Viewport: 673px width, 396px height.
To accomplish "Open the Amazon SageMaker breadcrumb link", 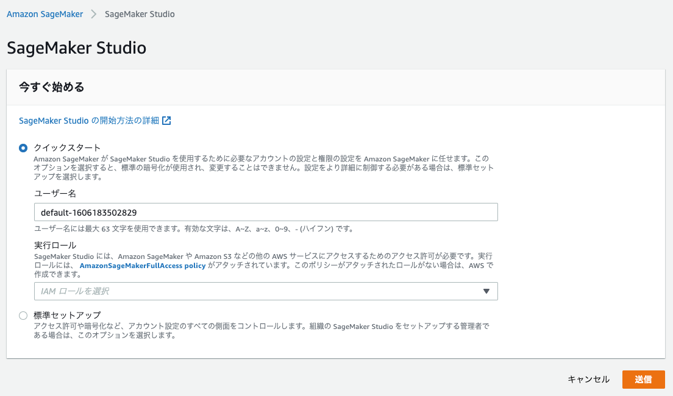I will point(45,14).
